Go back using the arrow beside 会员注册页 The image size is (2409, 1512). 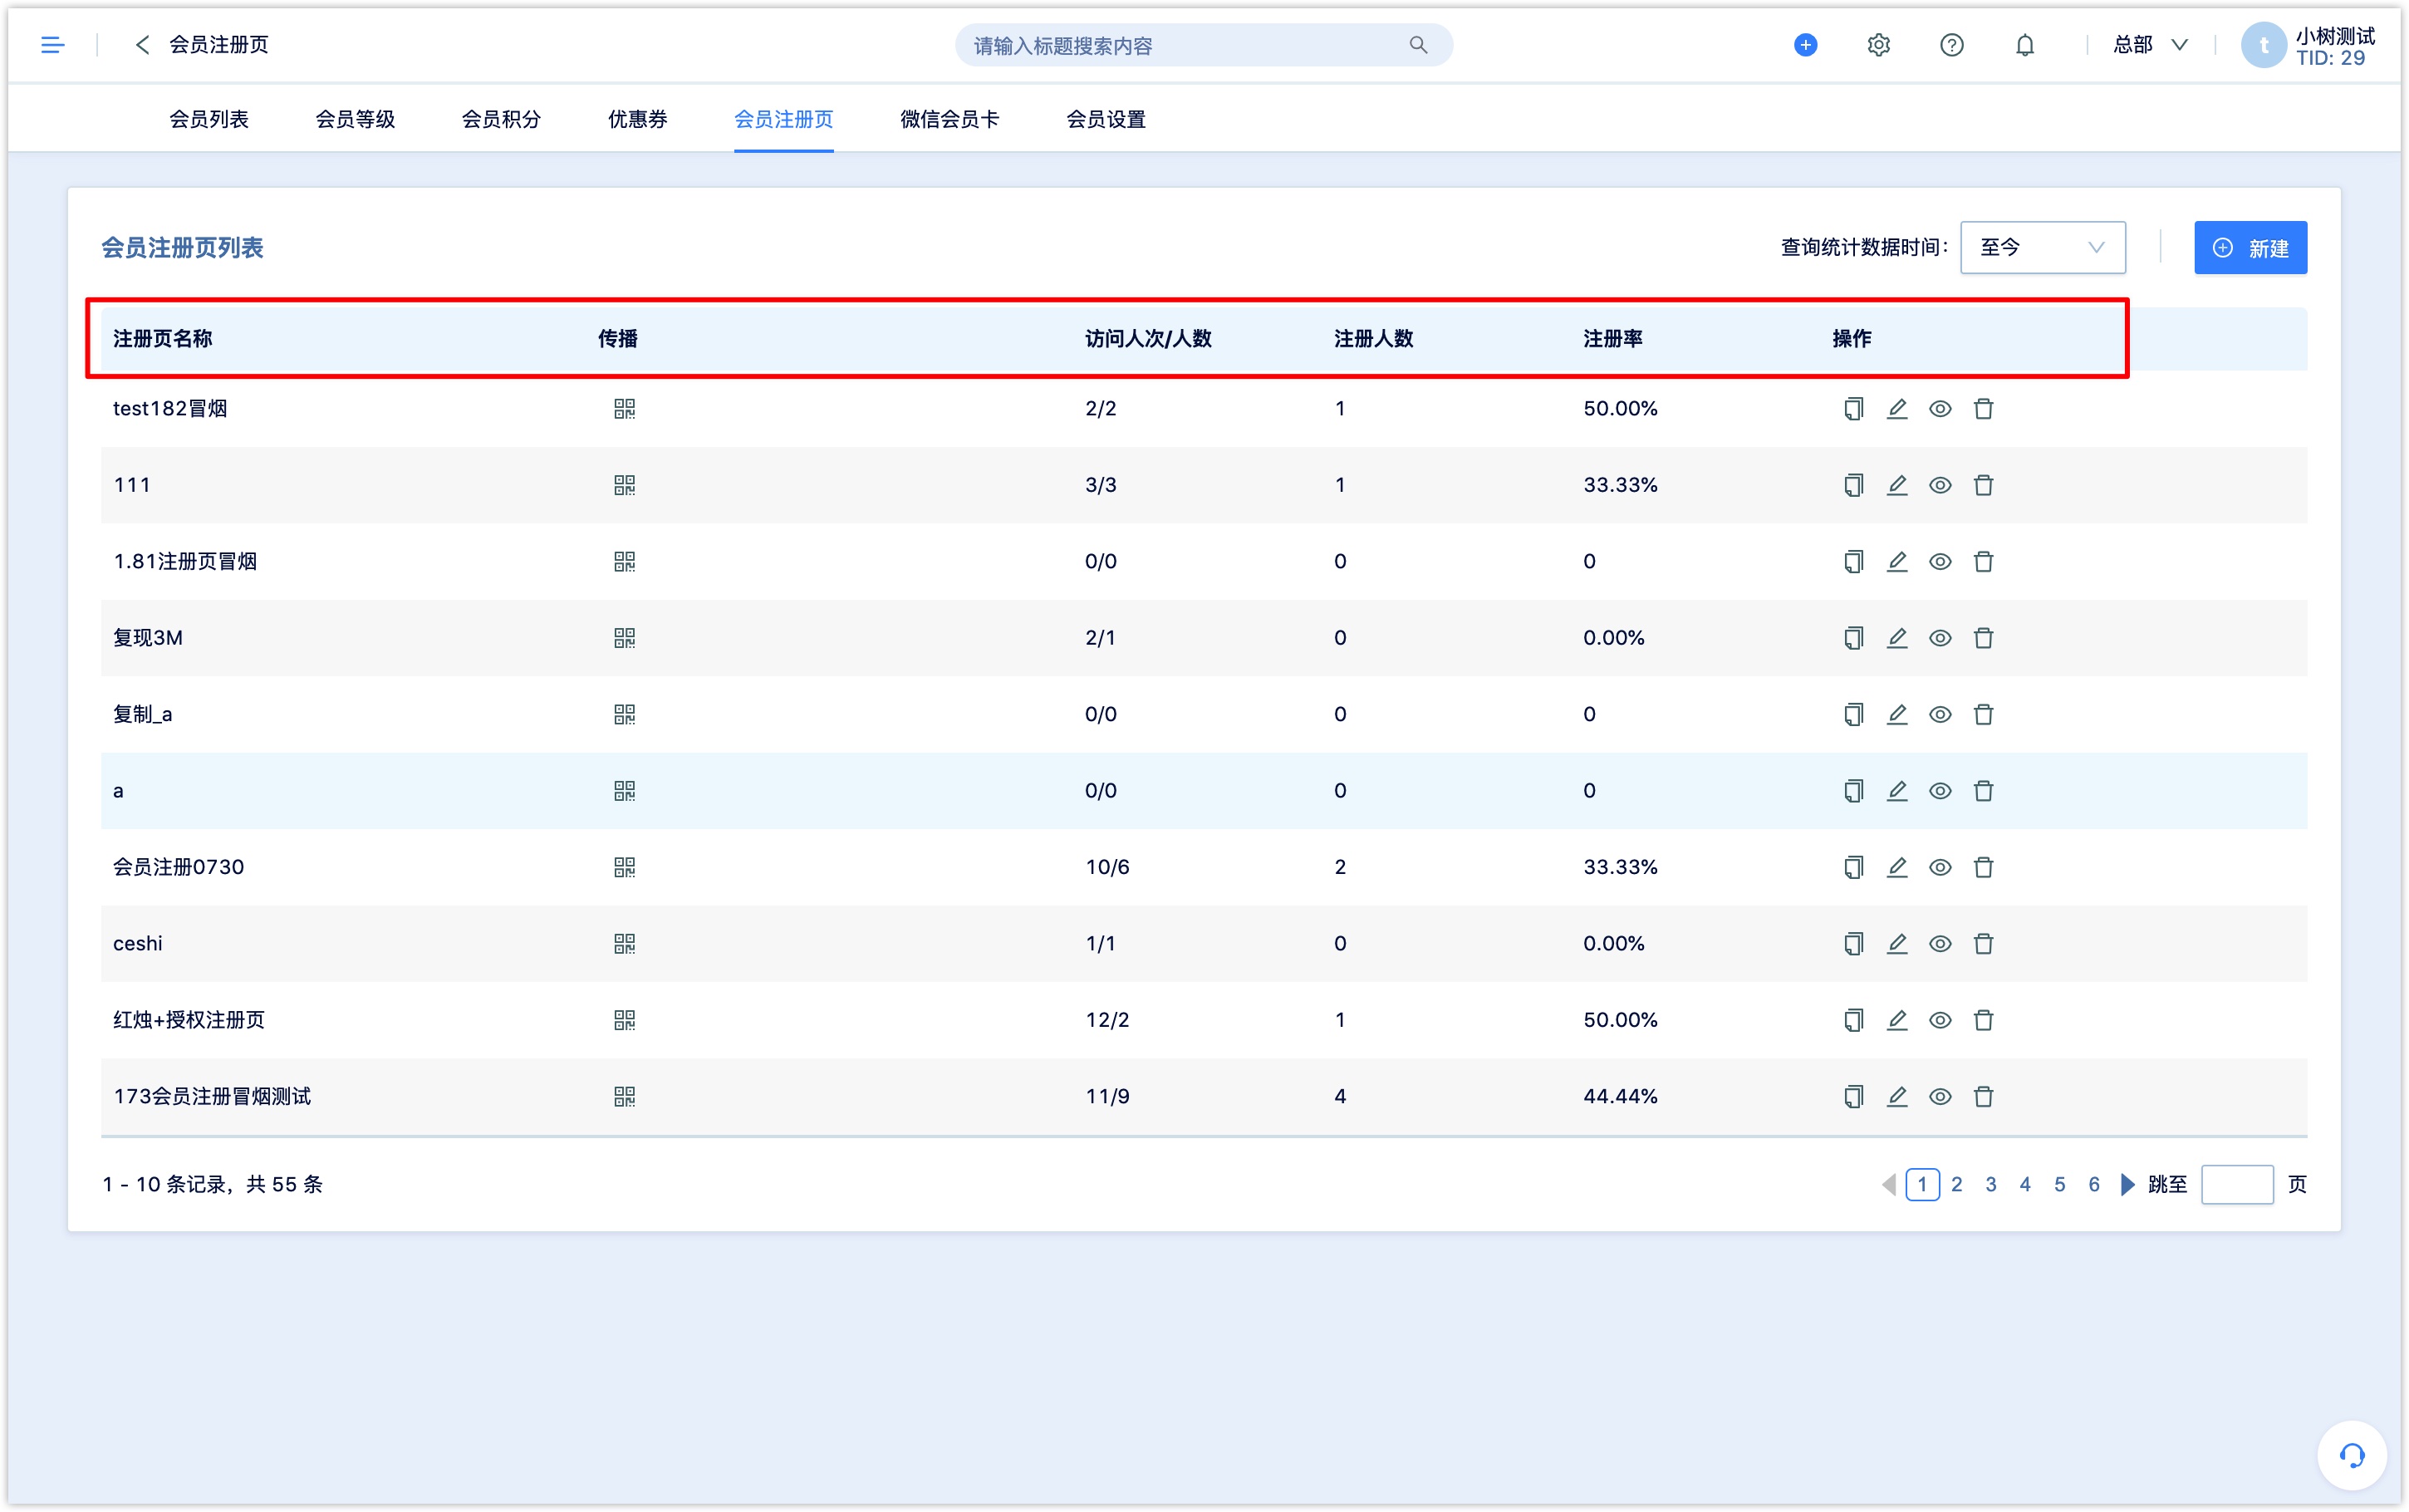pos(142,45)
